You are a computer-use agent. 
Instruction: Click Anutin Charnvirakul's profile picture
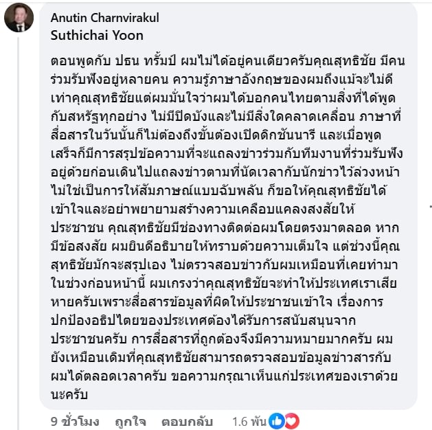(19, 20)
